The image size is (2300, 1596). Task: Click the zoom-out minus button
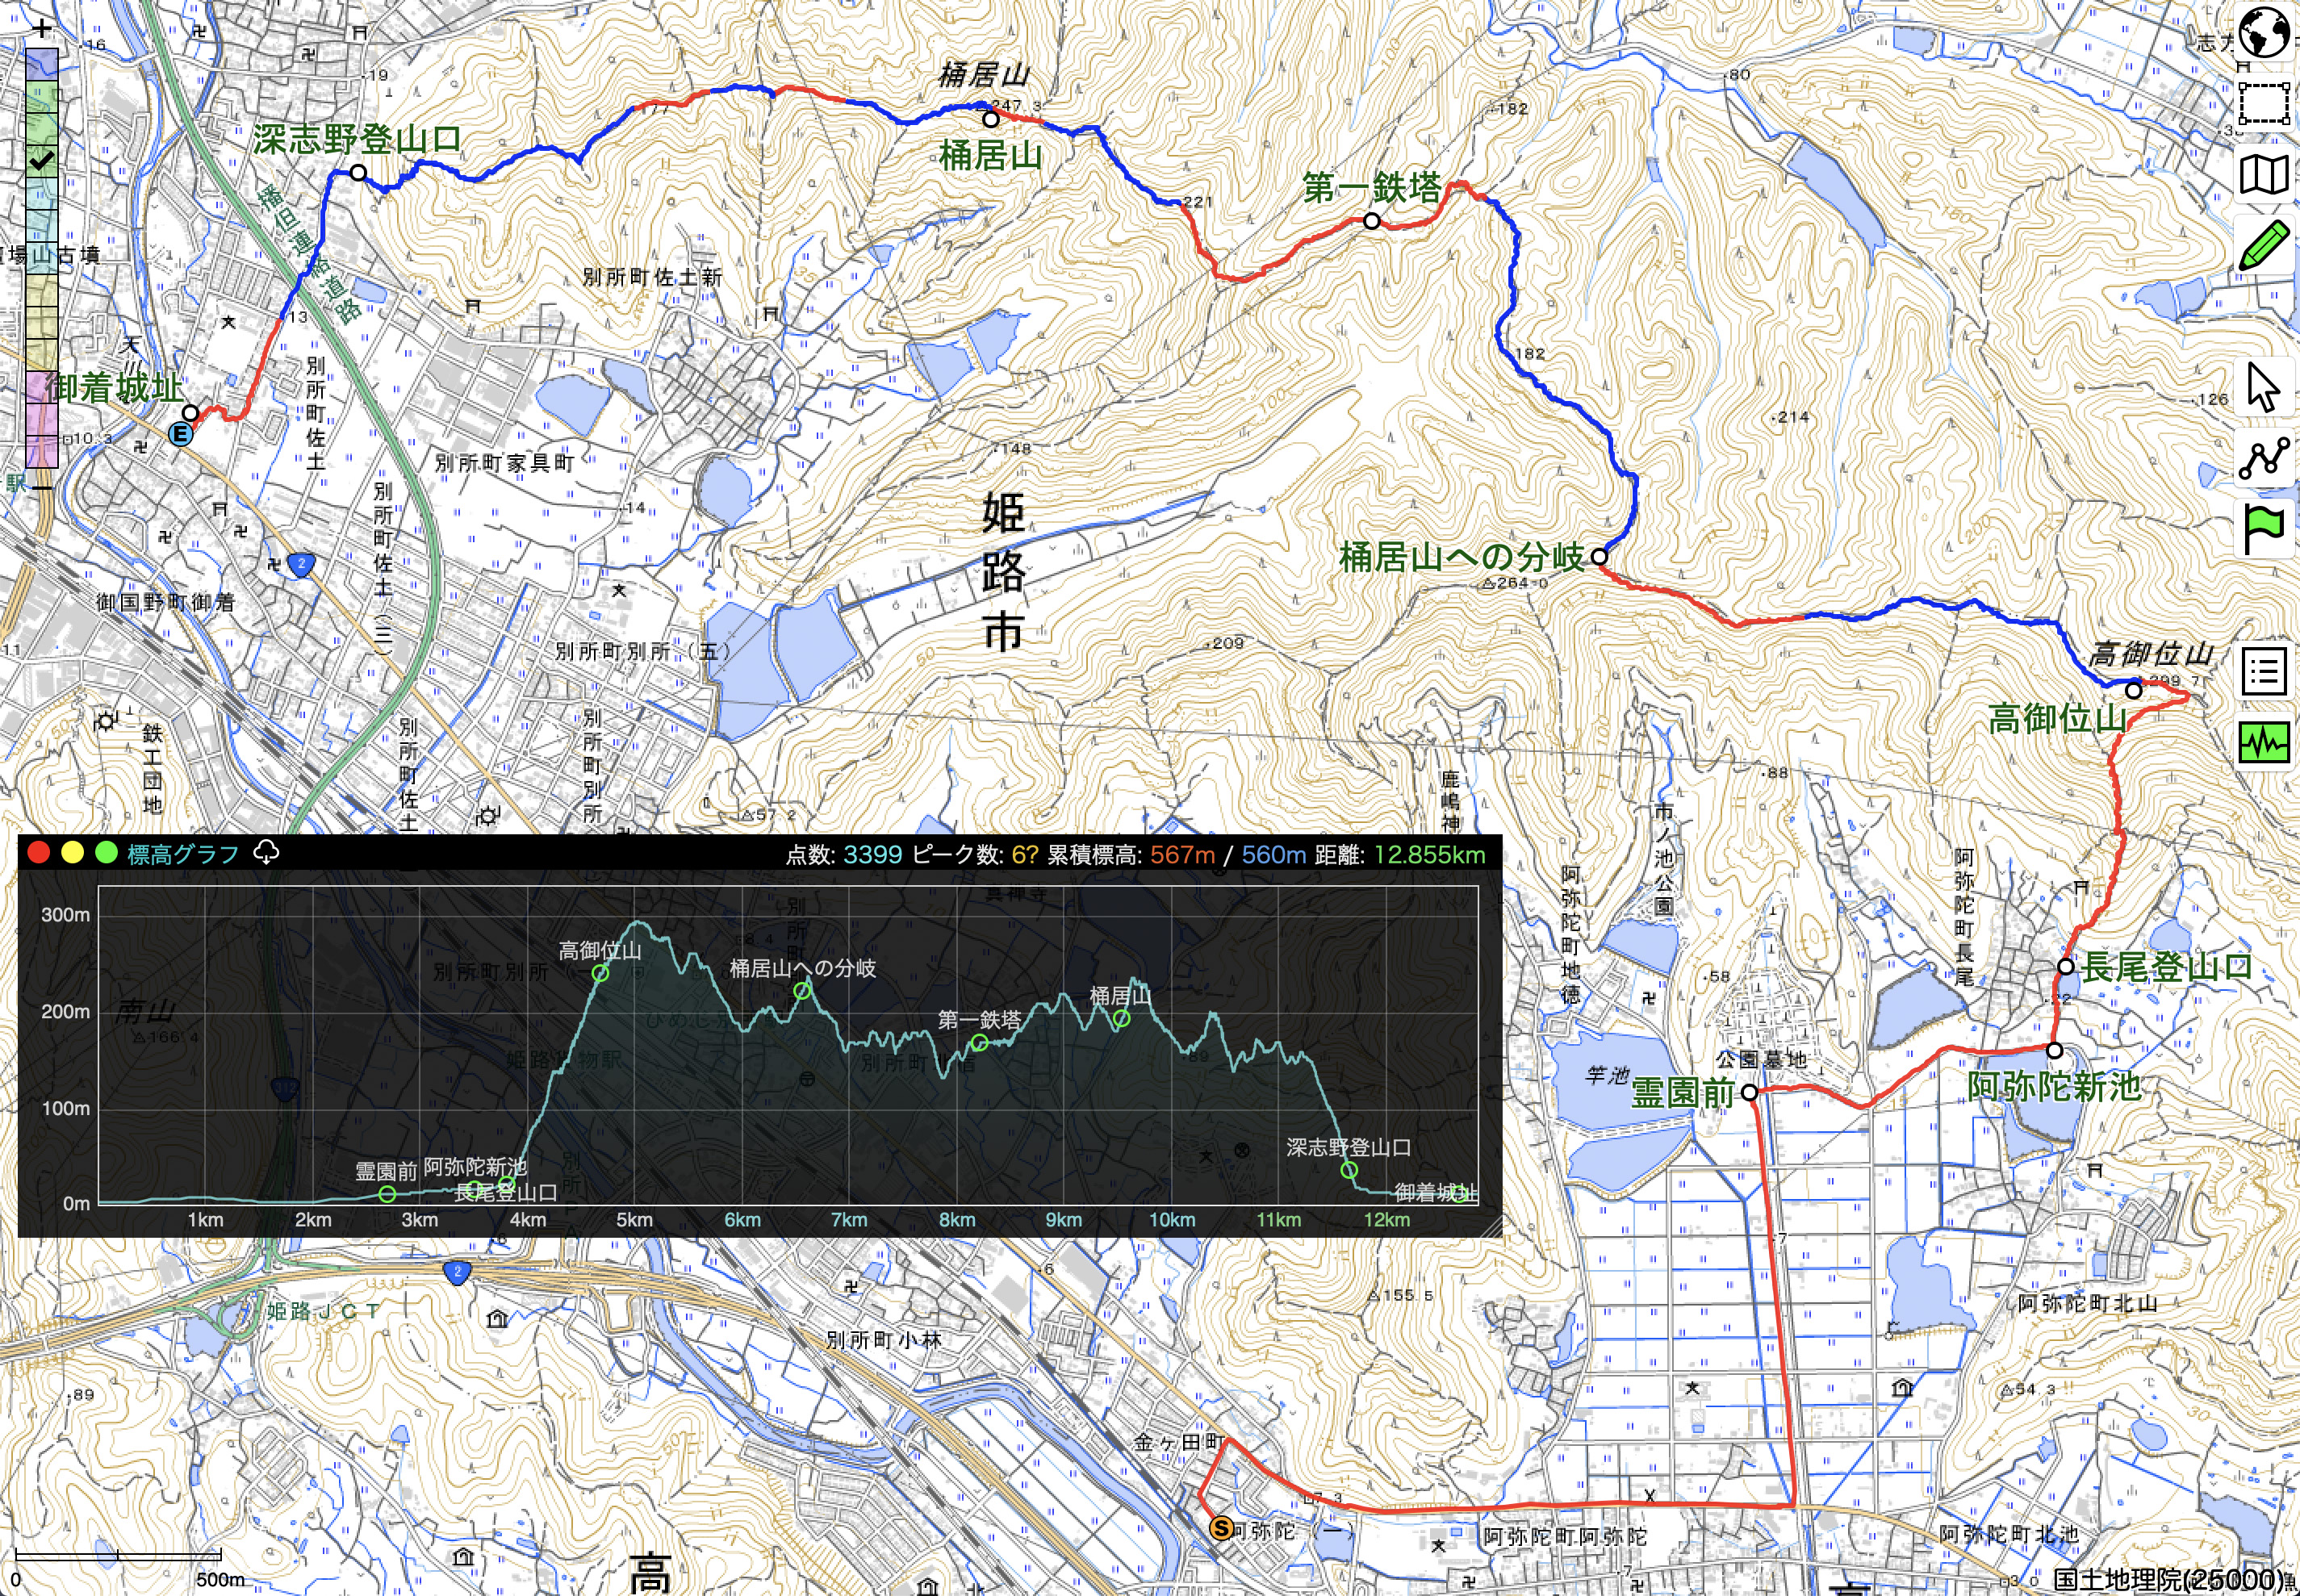pyautogui.click(x=42, y=487)
